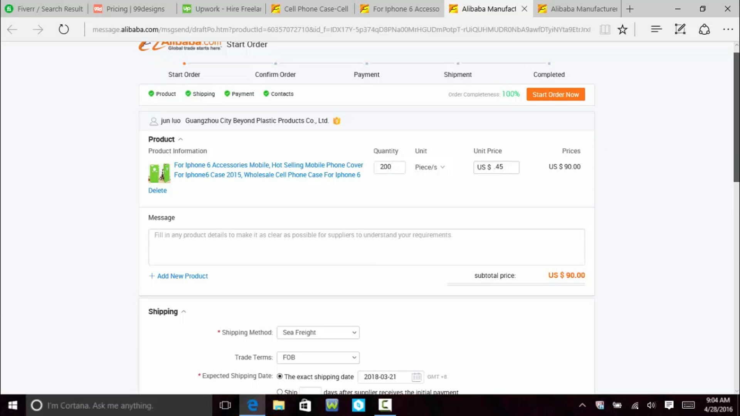Open the Shipping Method dropdown
This screenshot has height=416, width=740.
[318, 332]
